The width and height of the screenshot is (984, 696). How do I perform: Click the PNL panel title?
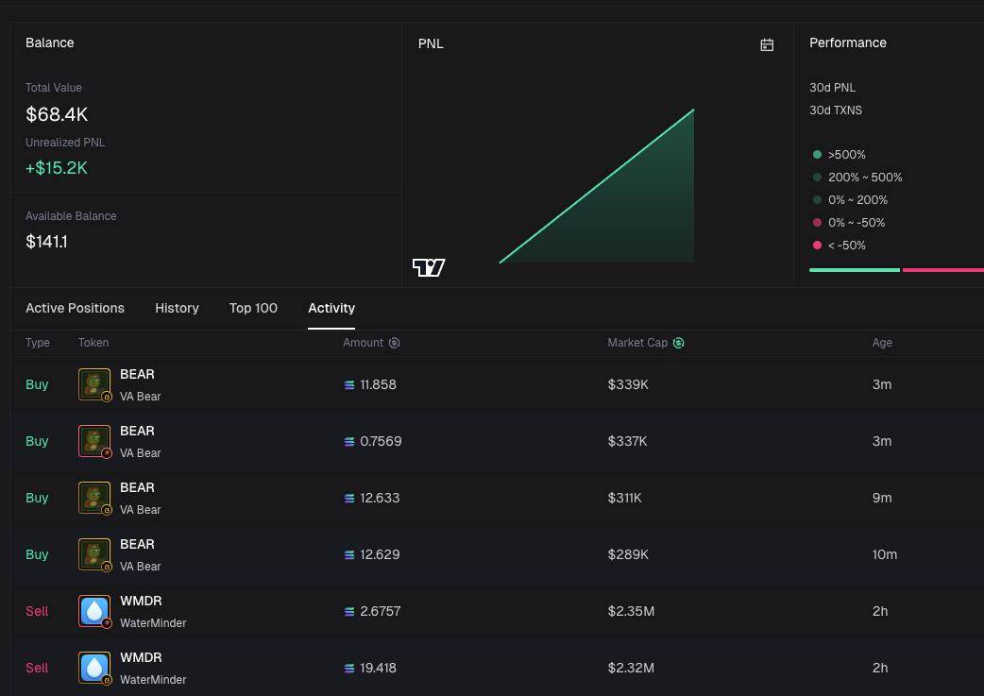coord(431,44)
